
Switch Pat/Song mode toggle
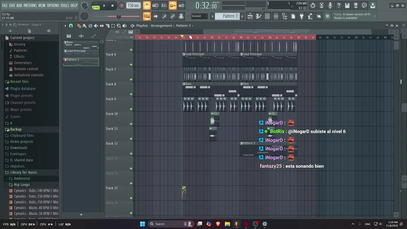[96, 5]
